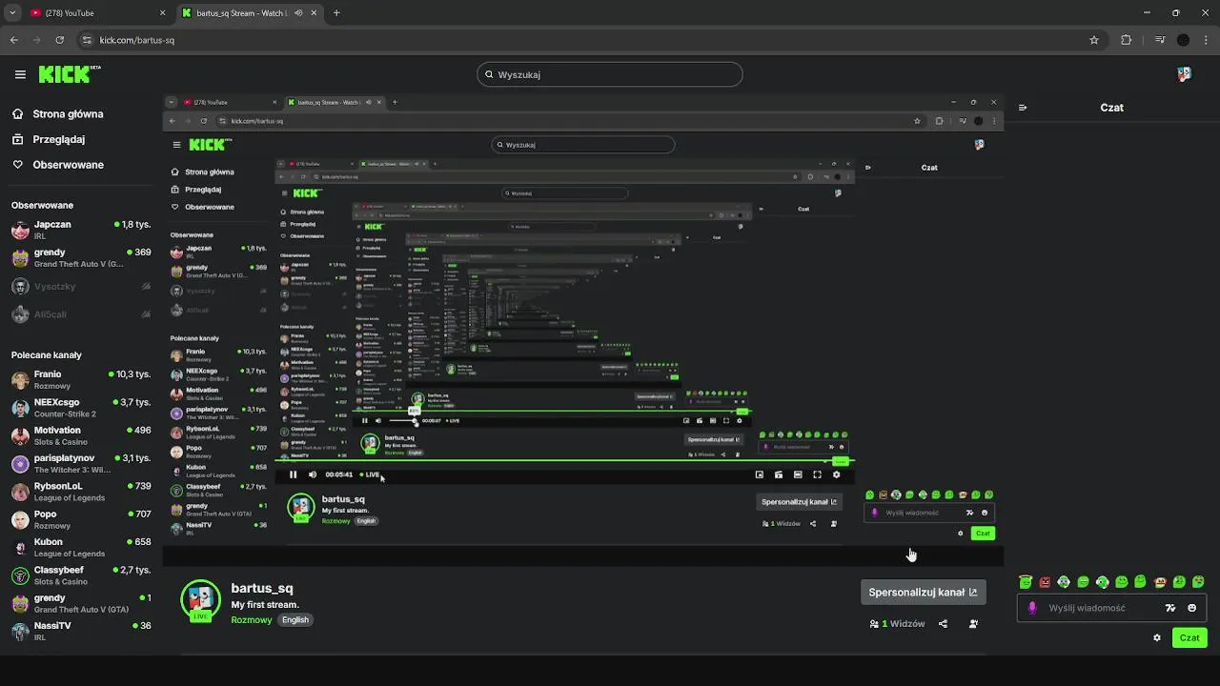
Task: Open the emoji picker in chat
Action: 1191,608
